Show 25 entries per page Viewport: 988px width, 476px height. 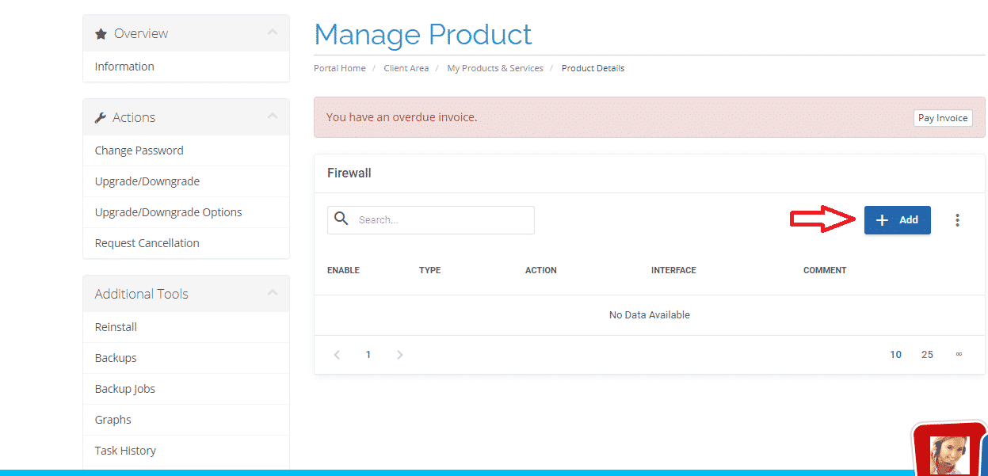coord(927,355)
